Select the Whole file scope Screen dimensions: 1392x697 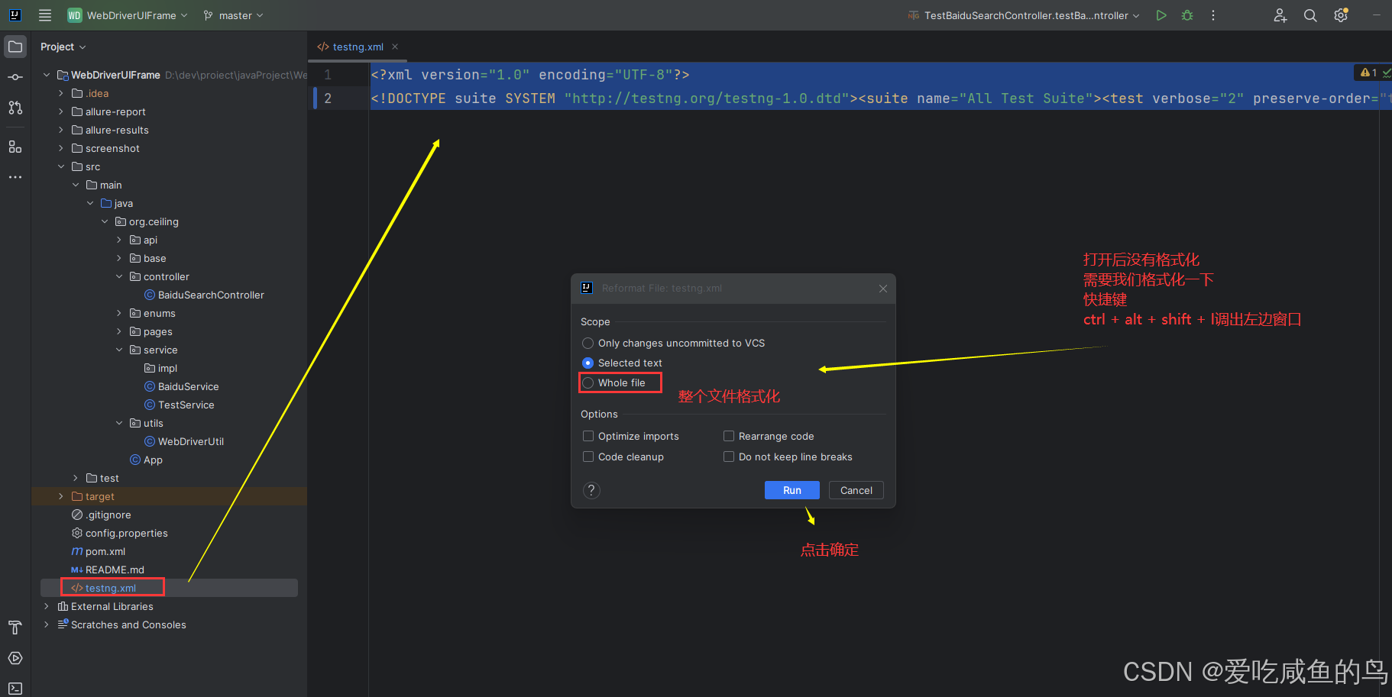pos(613,382)
